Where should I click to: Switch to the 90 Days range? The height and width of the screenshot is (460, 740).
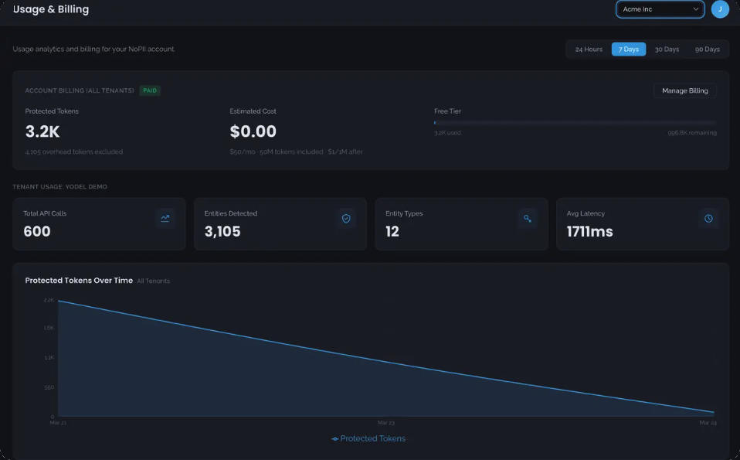click(x=707, y=49)
